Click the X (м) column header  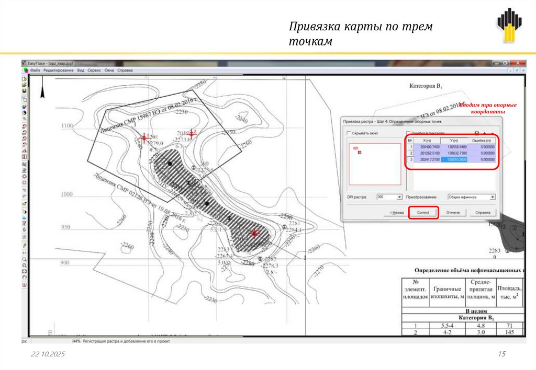(427, 141)
